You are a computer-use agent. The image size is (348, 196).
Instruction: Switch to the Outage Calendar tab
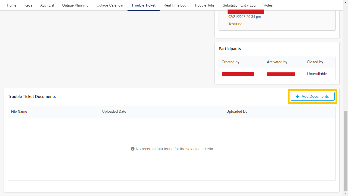click(x=110, y=5)
